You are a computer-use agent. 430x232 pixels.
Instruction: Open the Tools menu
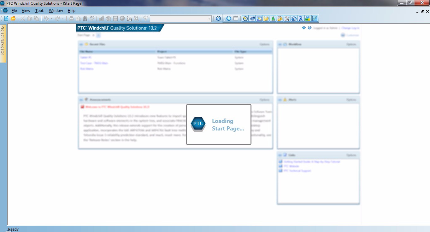click(40, 11)
